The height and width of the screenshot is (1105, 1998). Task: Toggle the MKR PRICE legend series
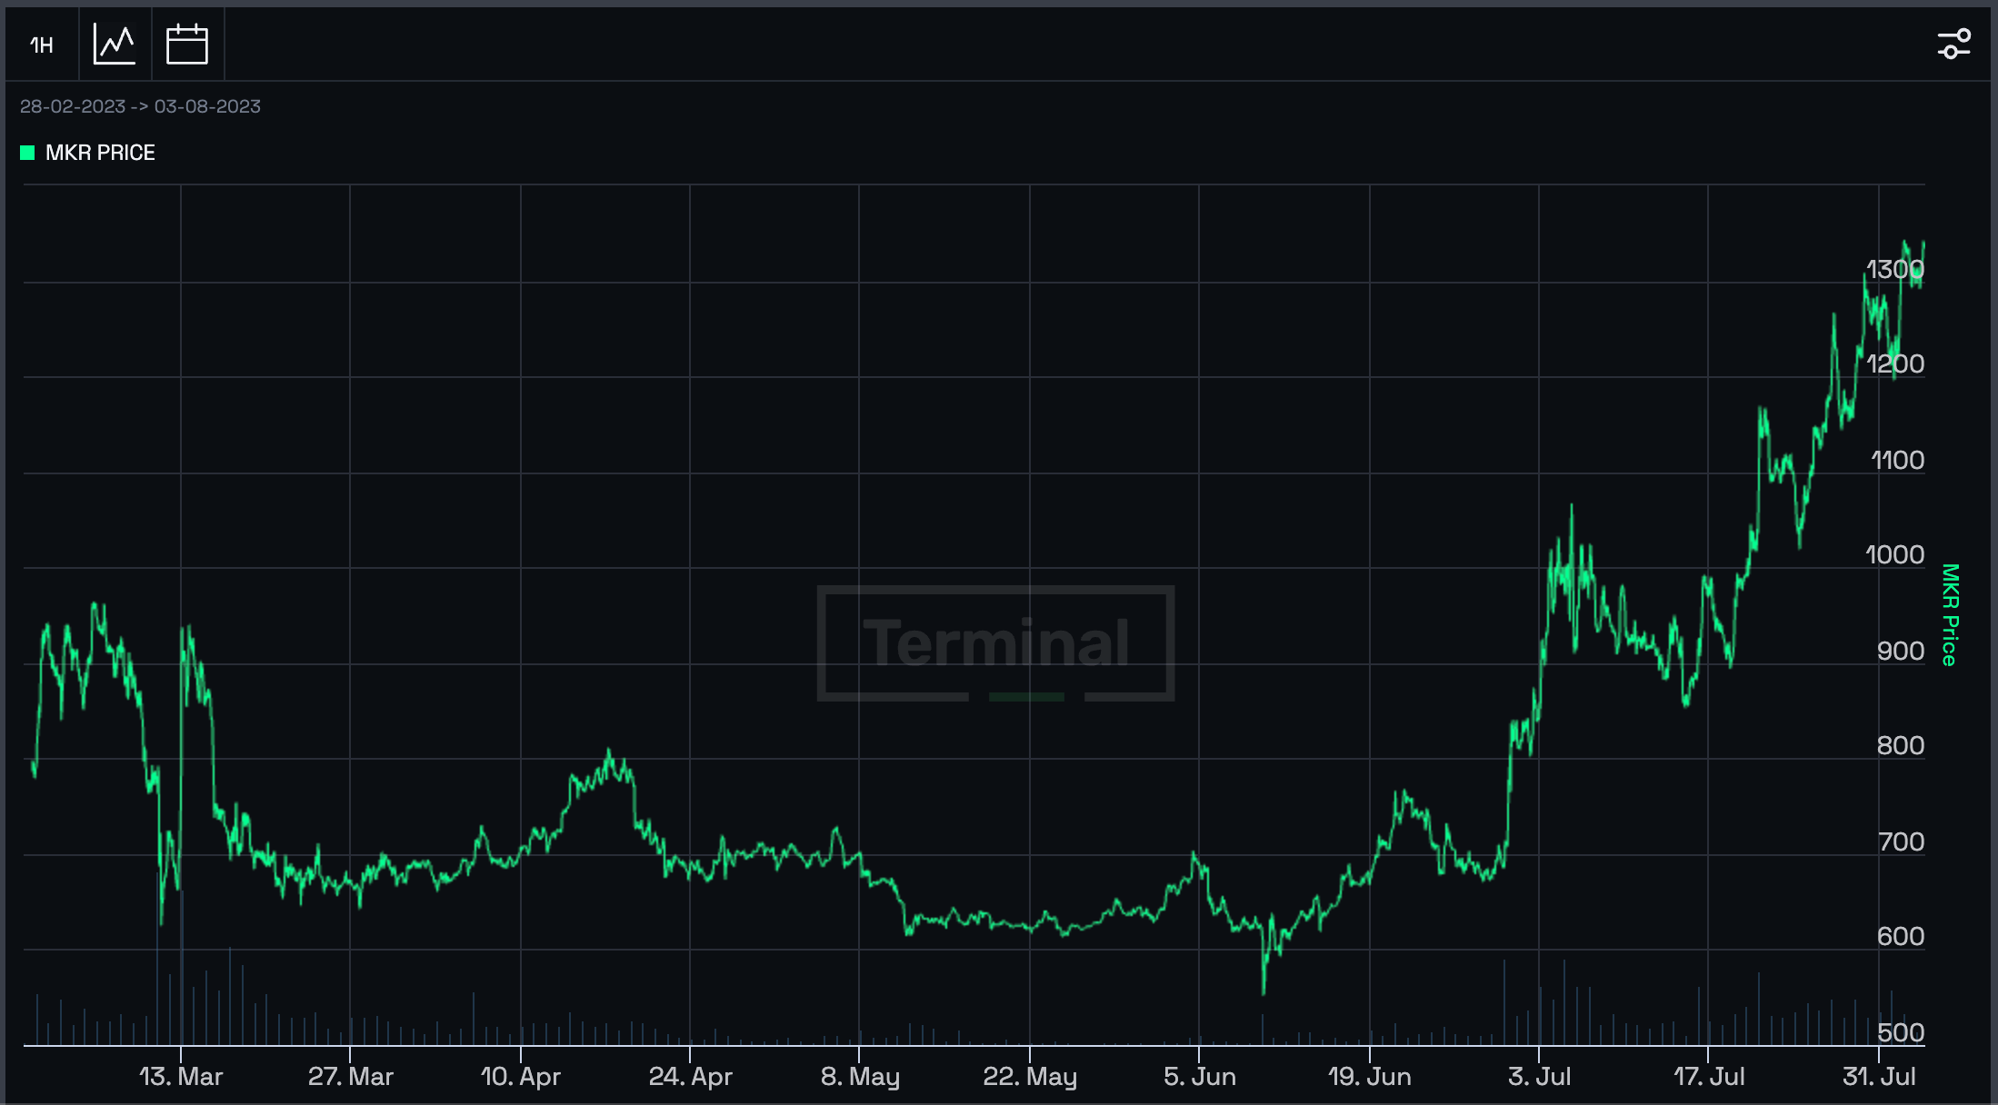point(88,153)
